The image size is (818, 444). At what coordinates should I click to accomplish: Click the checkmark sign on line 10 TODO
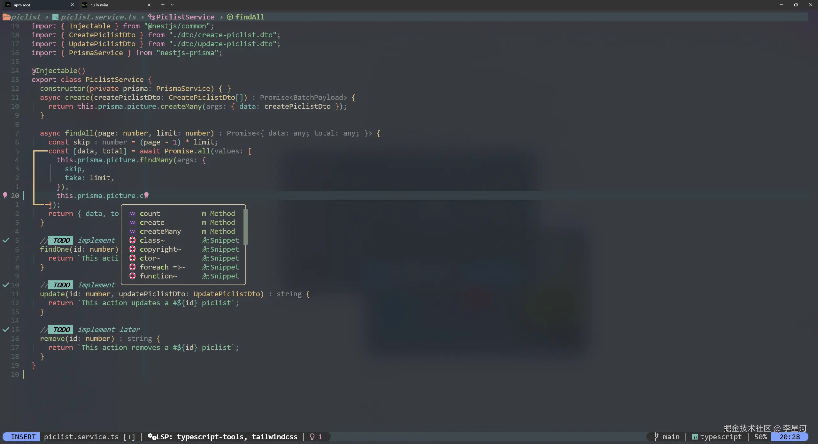coord(6,285)
